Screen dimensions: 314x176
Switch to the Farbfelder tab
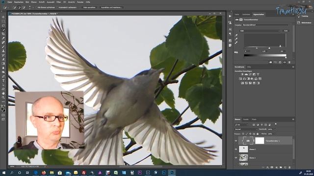click(246, 14)
